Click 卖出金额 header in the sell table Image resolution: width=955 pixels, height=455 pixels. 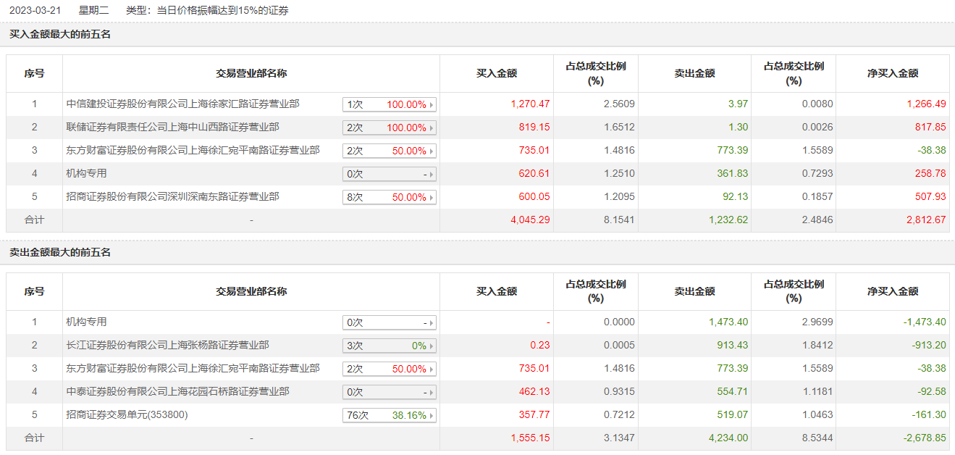click(695, 291)
